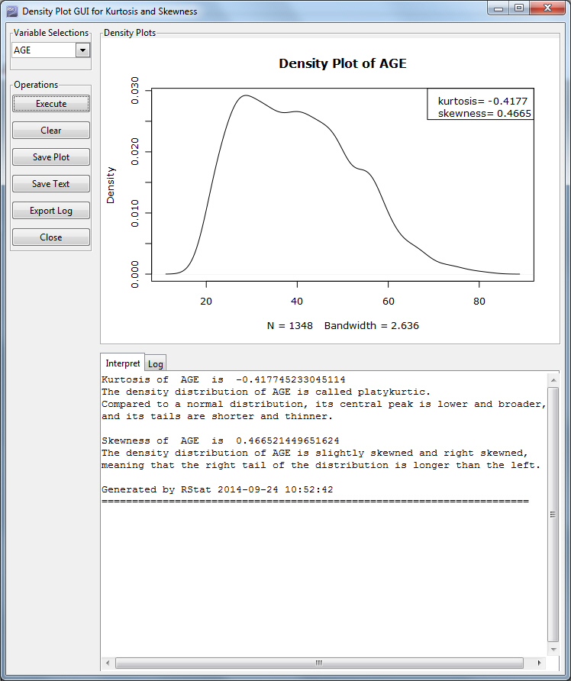Click the 'meaning that the right tail' line
This screenshot has height=681, width=571.
pos(321,465)
